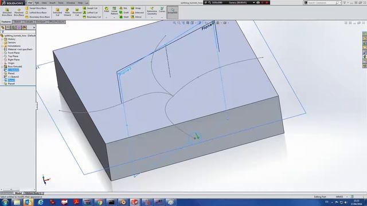The width and height of the screenshot is (367, 206).
Task: Select the Linear Pattern tool
Action: click(x=114, y=11)
